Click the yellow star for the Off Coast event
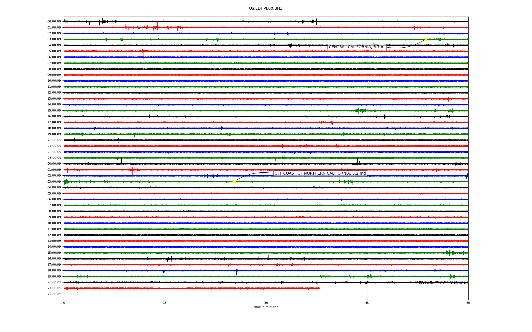This screenshot has width=532, height=332. (234, 181)
